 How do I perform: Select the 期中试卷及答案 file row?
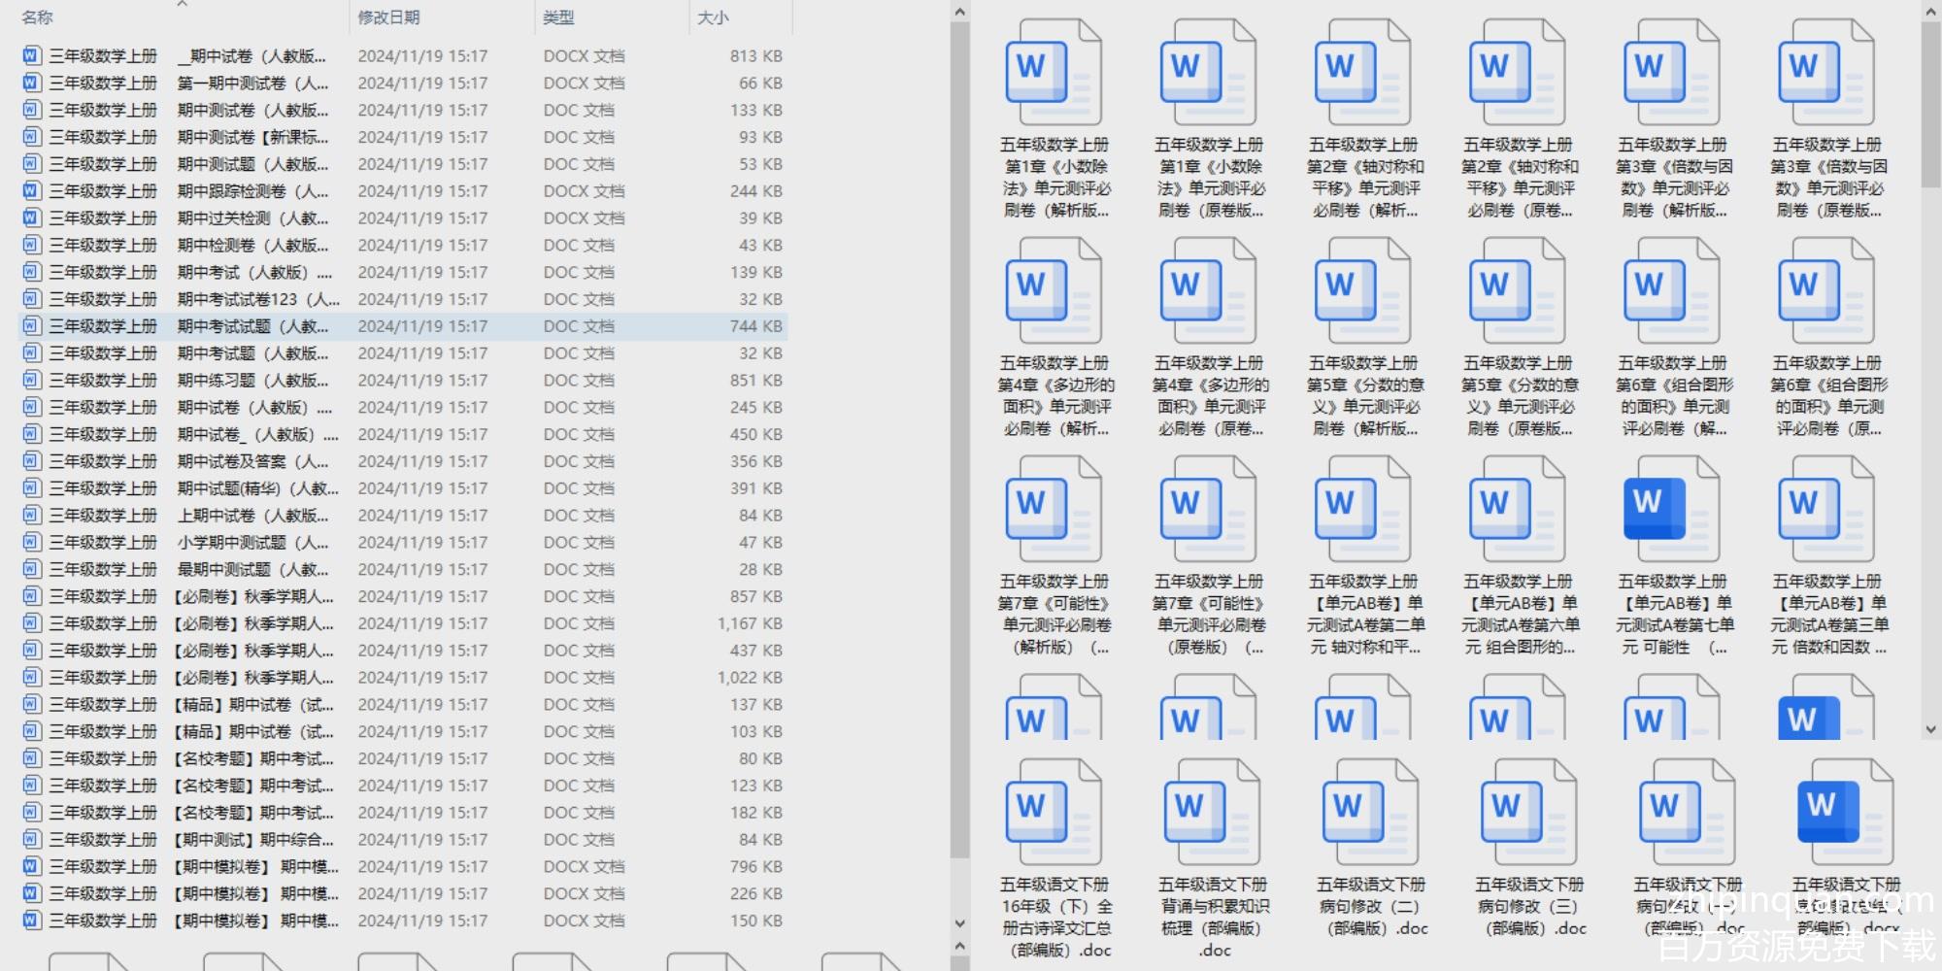252,461
